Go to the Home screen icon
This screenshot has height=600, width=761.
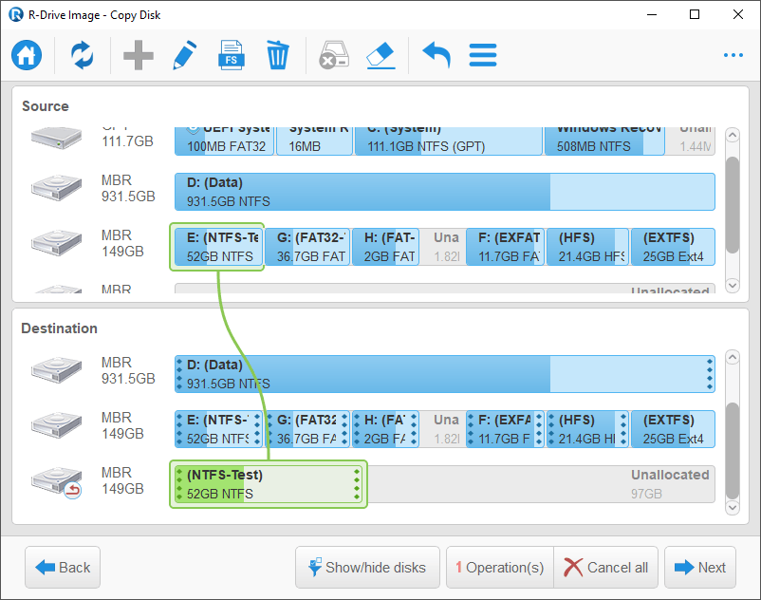tap(27, 55)
